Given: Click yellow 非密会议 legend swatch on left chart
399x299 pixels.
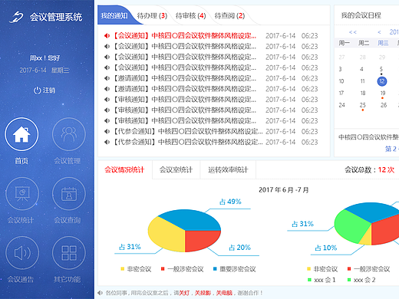Looking at the screenshot, I should click(123, 269).
